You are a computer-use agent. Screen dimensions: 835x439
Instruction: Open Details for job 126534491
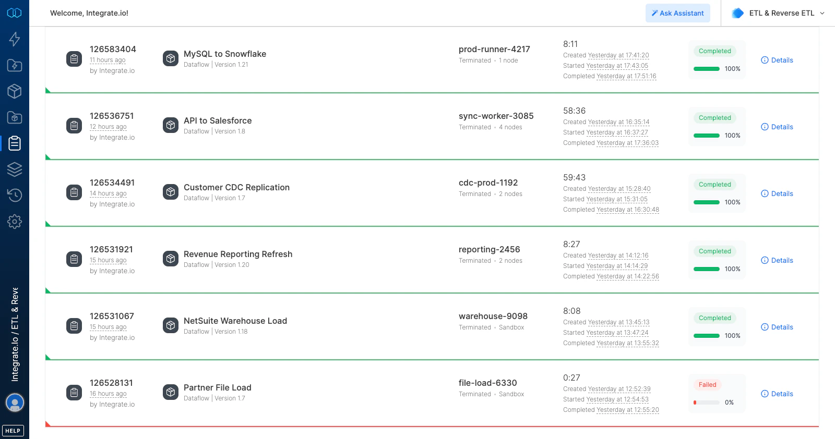pyautogui.click(x=777, y=193)
